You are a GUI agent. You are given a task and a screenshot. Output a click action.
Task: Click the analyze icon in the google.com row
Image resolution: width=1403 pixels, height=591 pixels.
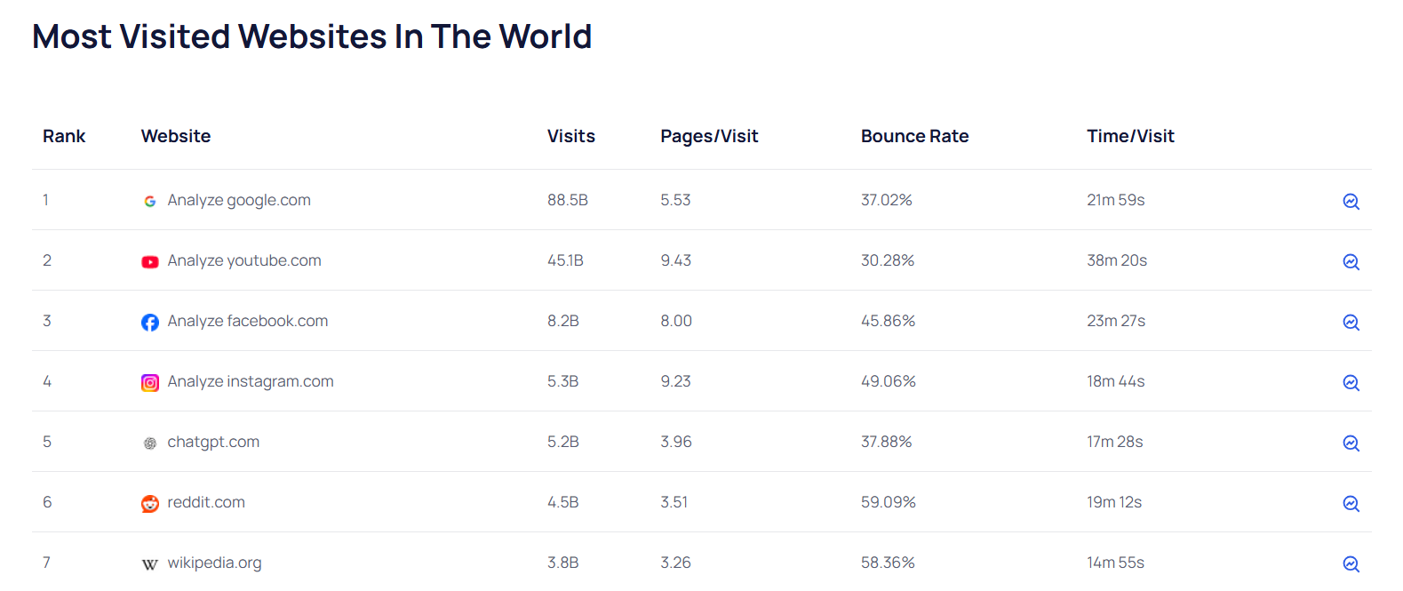(x=1351, y=202)
